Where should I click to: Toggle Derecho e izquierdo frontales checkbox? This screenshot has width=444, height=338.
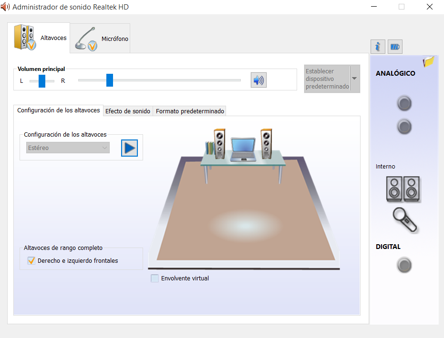coord(31,260)
